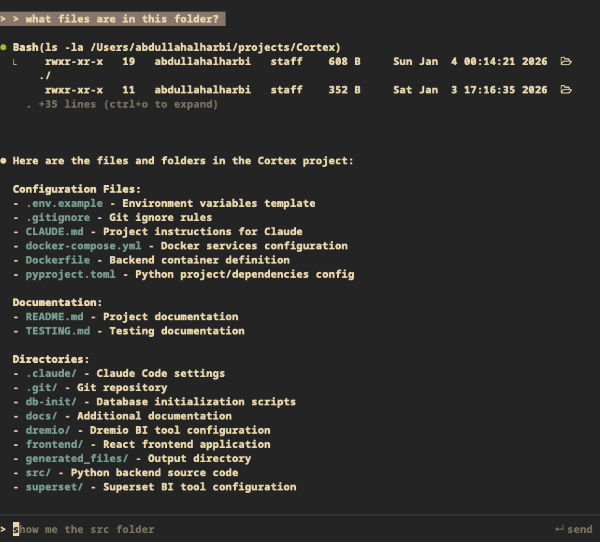Select the frontend/ directory entry
Image resolution: width=600 pixels, height=542 pixels.
[x=54, y=444]
